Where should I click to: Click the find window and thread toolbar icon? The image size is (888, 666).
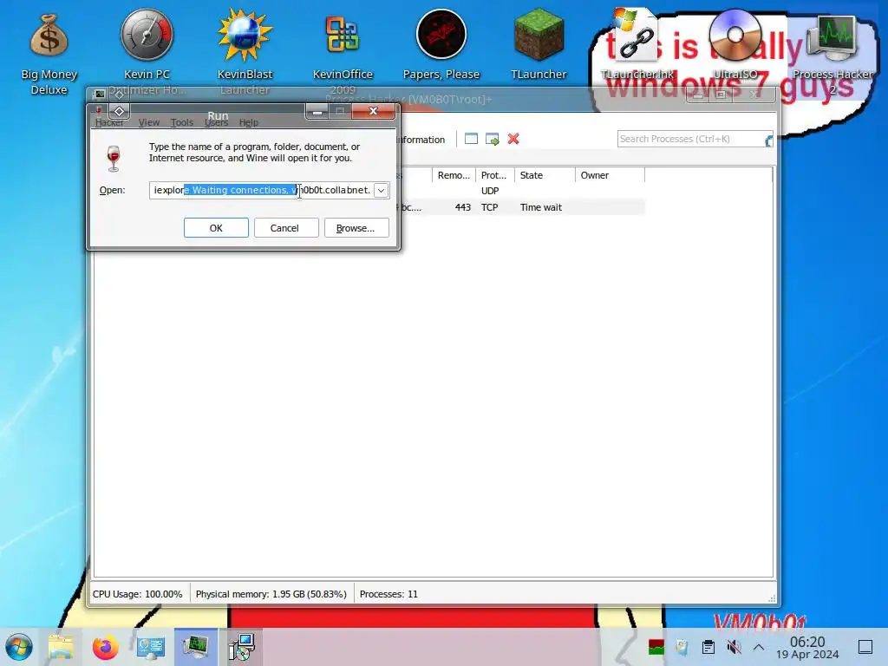(x=493, y=139)
